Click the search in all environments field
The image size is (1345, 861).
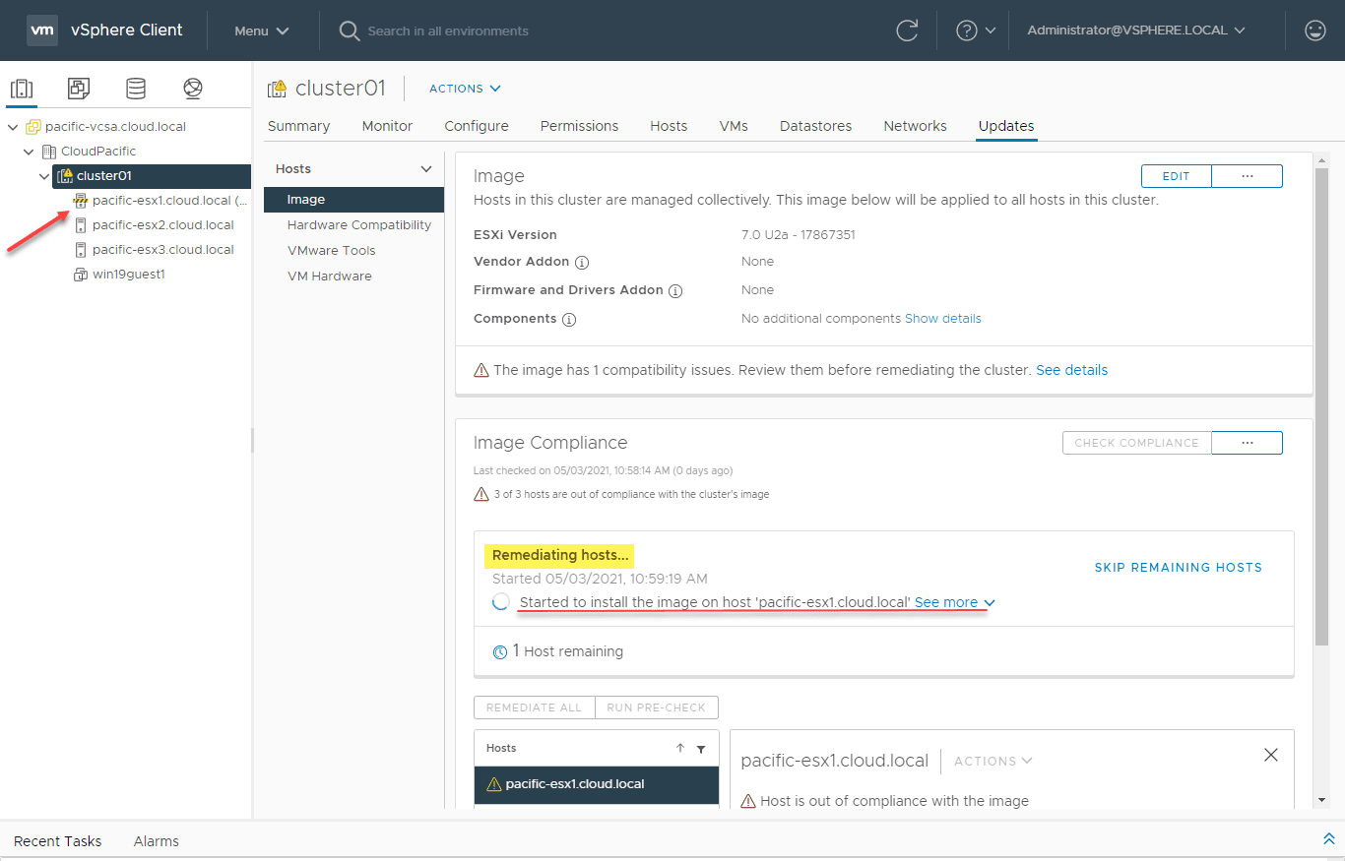(x=448, y=31)
